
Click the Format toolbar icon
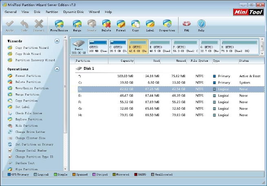click(121, 26)
